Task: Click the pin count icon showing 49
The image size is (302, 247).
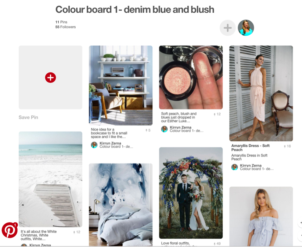Action: [217, 243]
